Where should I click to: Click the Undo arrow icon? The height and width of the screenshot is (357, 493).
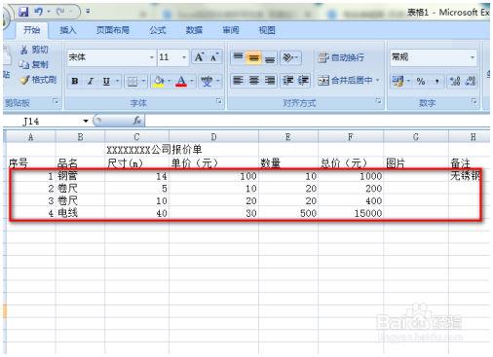point(39,12)
